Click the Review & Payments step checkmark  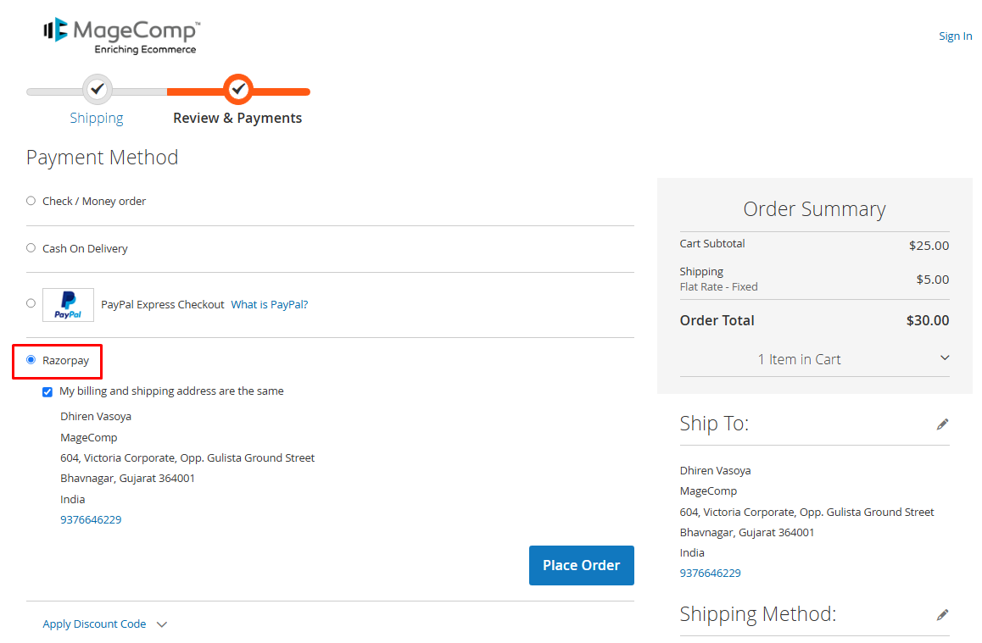pos(238,88)
